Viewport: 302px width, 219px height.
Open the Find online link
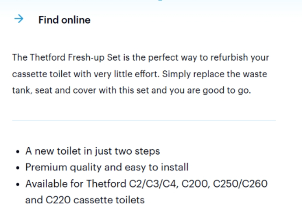click(x=64, y=20)
